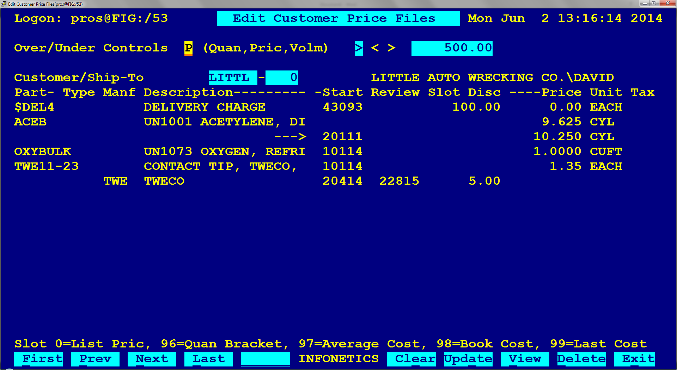The height and width of the screenshot is (370, 677).
Task: Select part number OXYBULK
Action: tap(43, 152)
